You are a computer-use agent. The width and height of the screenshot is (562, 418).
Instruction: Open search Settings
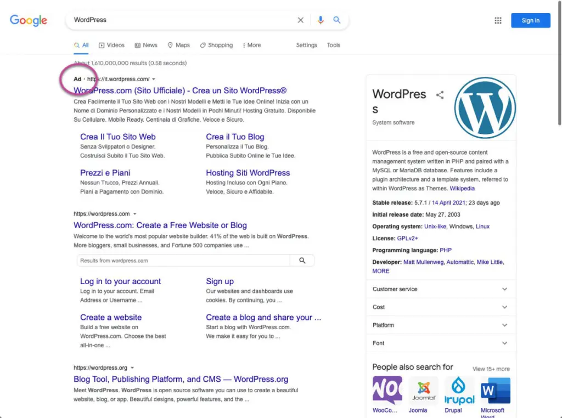(306, 45)
